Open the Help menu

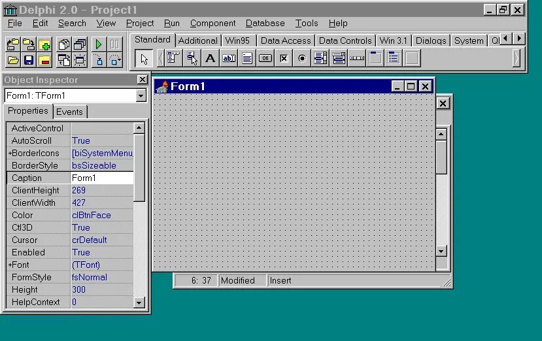[x=338, y=23]
